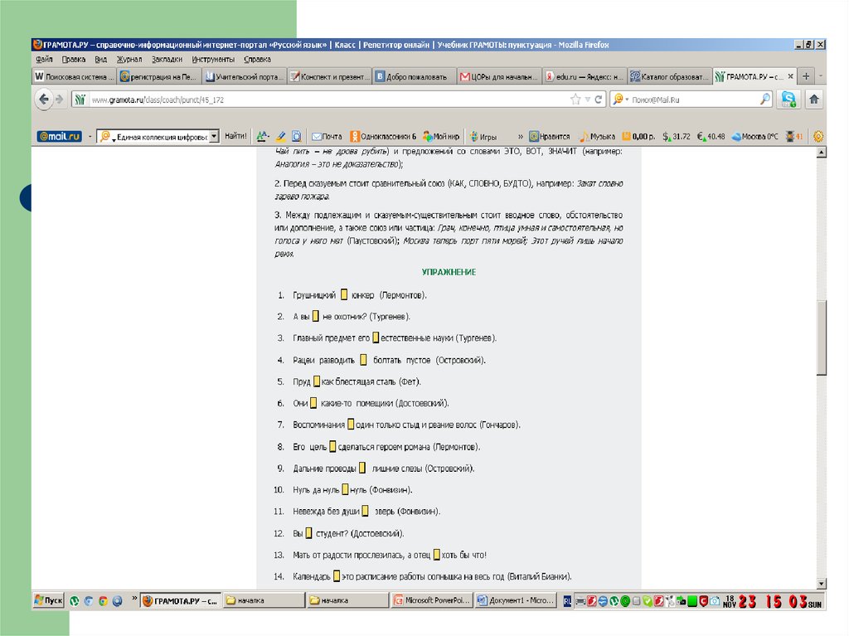The width and height of the screenshot is (849, 636).
Task: Open Почта mail button in toolbar
Action: (326, 136)
